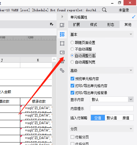This screenshot has width=137, height=145.
Task: Choose 空值 for insert row strategy
Action: pyautogui.click(x=98, y=118)
